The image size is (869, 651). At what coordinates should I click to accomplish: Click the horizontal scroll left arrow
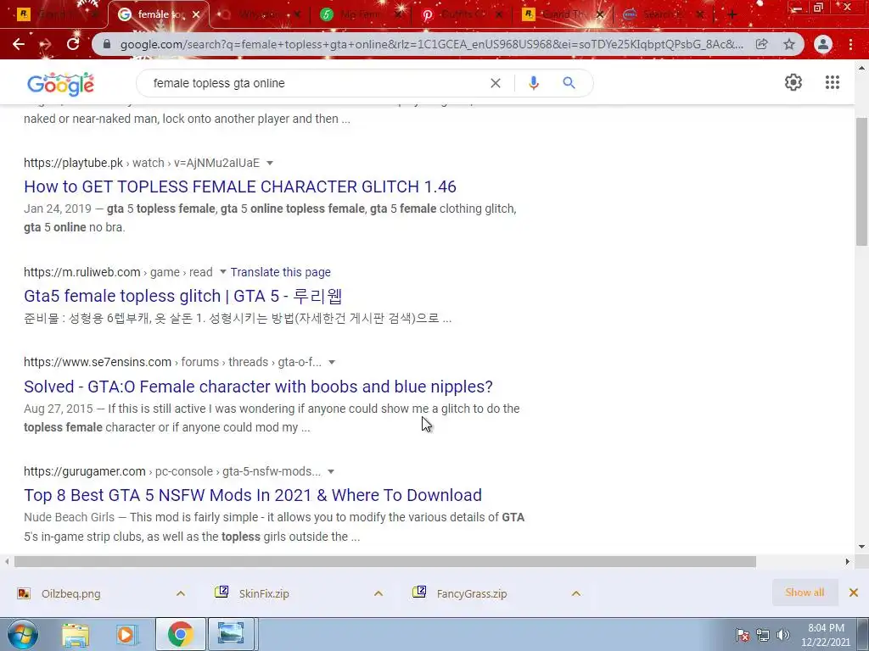7,561
